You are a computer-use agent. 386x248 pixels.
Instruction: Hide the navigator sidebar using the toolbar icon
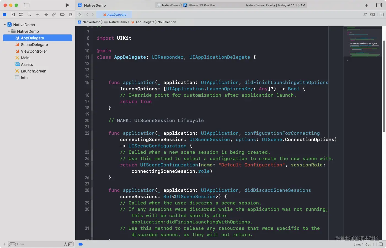(27, 5)
